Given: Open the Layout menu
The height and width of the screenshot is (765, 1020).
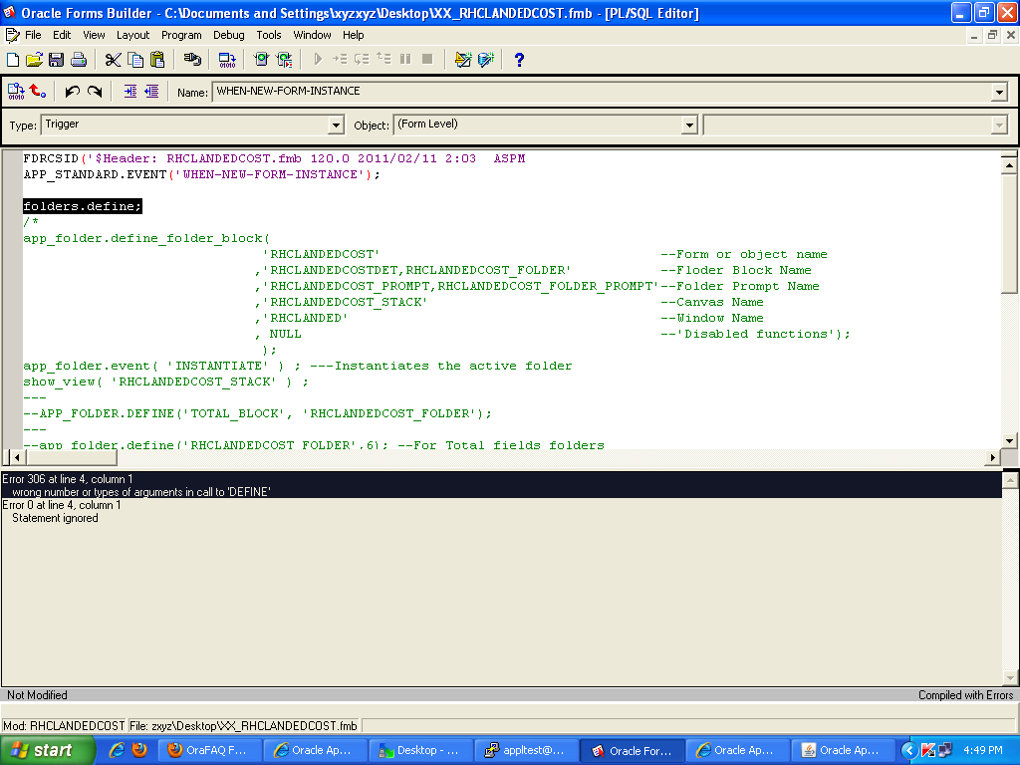Looking at the screenshot, I should pos(132,35).
